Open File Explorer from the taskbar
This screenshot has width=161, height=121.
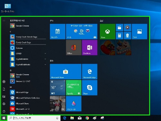[x=72, y=118]
